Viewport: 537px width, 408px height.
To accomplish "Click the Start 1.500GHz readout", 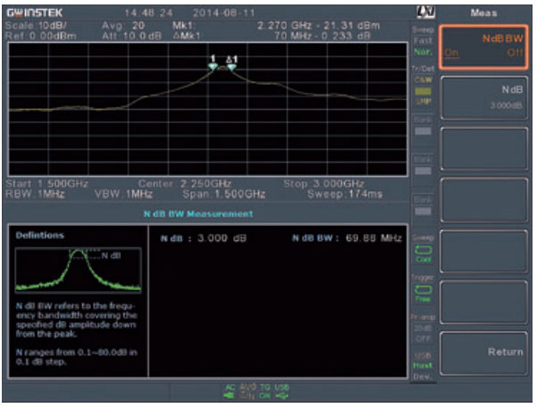I will (47, 184).
